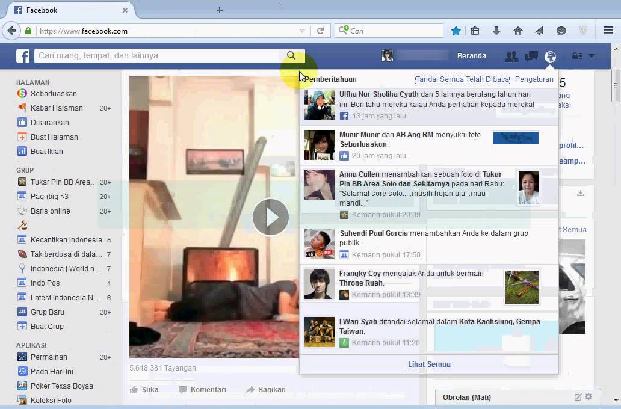Screen dimensions: 621x409
Task: Click Buat Grup
Action: (x=47, y=327)
